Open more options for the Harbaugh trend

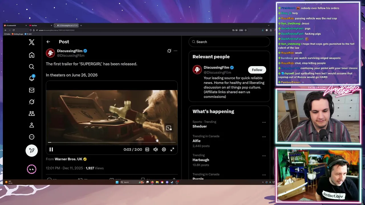pyautogui.click(x=264, y=156)
